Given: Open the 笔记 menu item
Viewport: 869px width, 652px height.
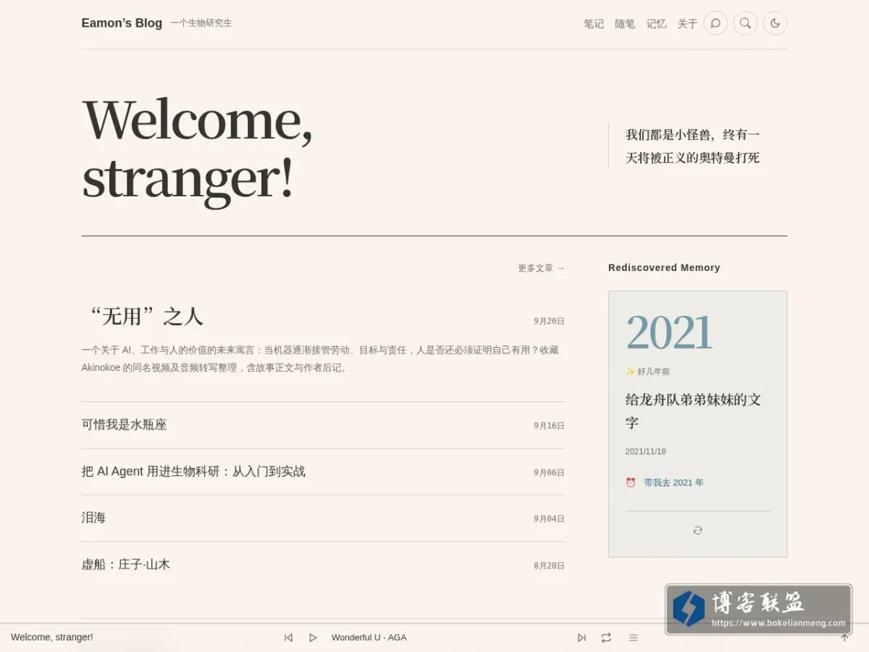Looking at the screenshot, I should [594, 24].
